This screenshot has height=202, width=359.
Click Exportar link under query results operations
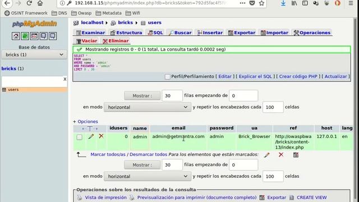277,198
